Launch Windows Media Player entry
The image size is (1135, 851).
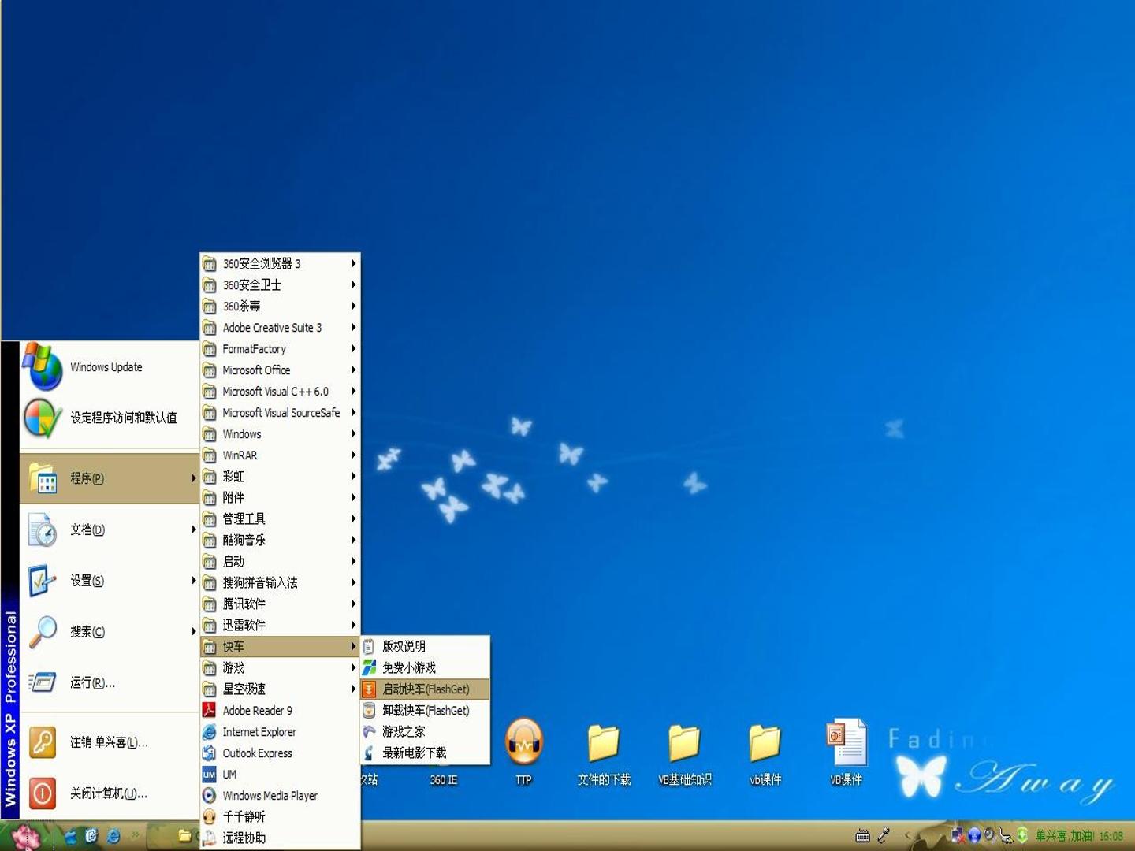(x=280, y=795)
